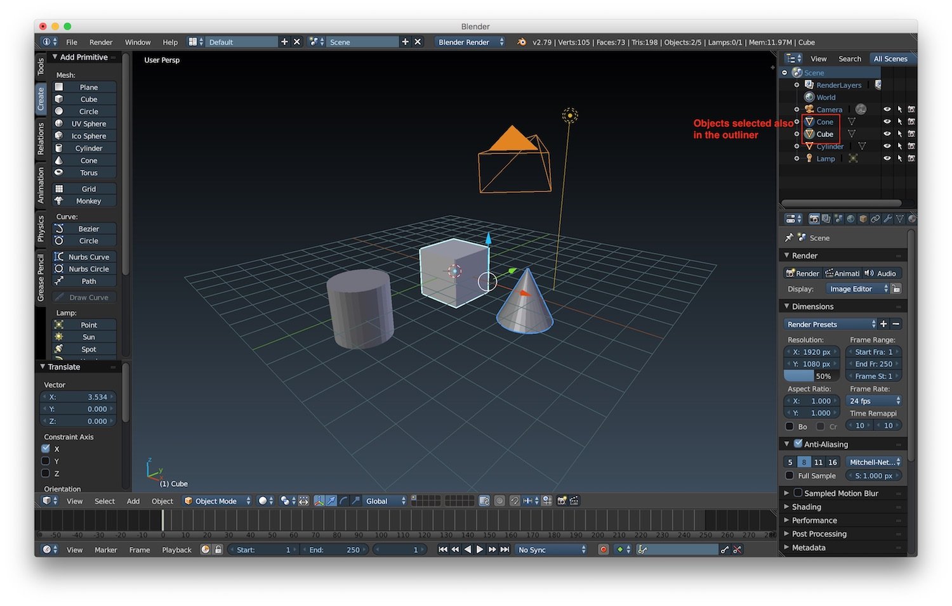Open the File menu
This screenshot has height=606, width=952.
(x=72, y=42)
